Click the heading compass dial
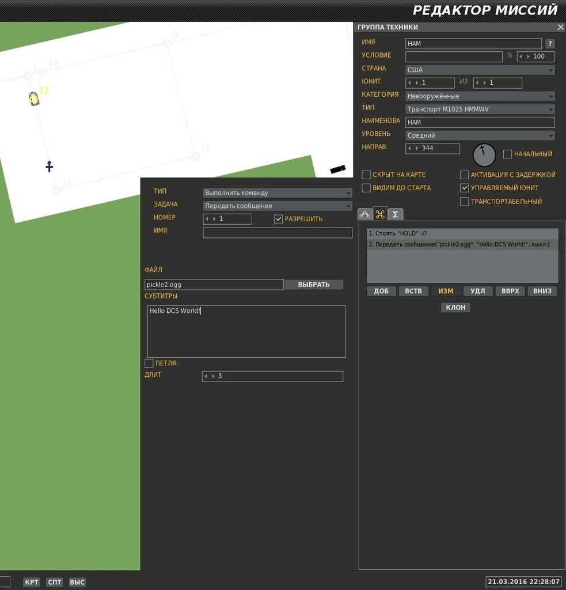 (x=484, y=155)
